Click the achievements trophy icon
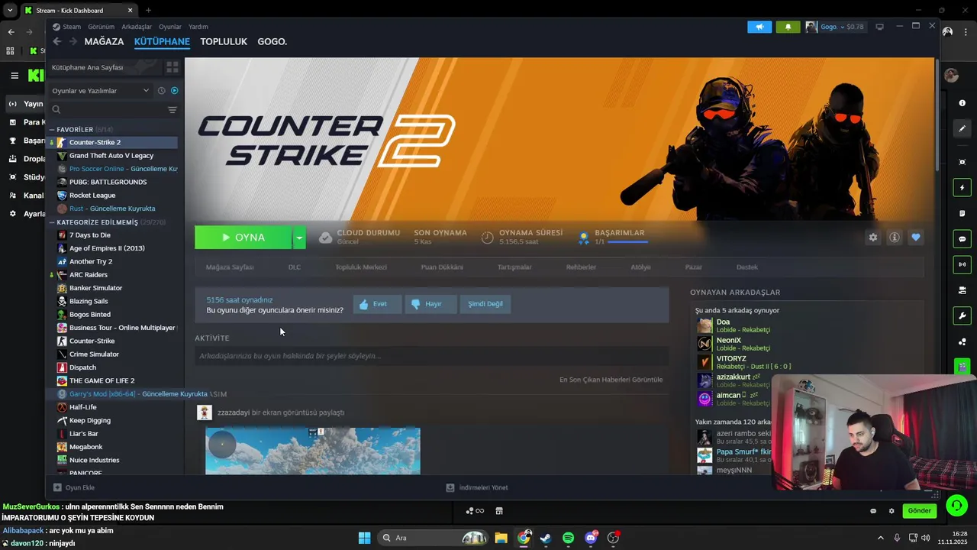977x550 pixels. (x=583, y=238)
